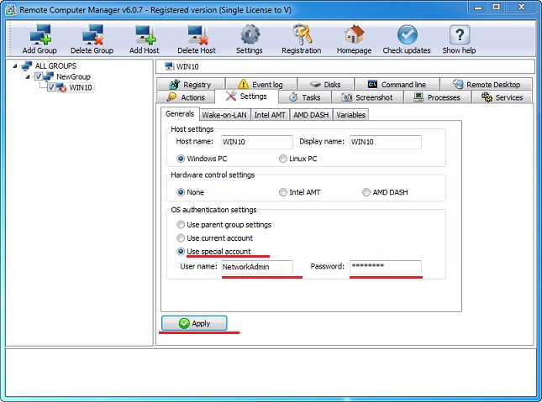Click the "Host name:" label text
Screen dimensions: 542x402
pos(195,141)
